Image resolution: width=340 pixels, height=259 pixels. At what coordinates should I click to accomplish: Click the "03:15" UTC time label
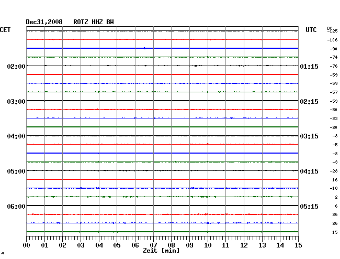(309, 136)
